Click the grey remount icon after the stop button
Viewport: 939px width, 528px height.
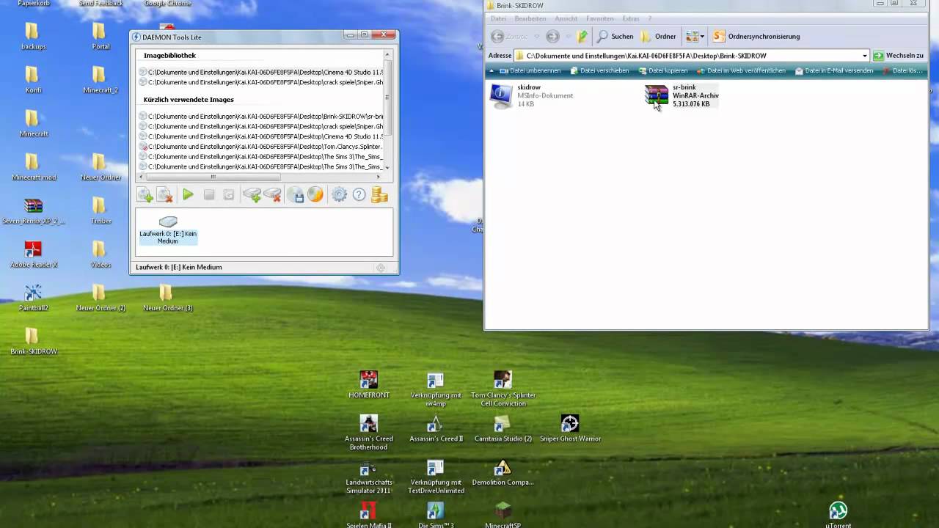[x=229, y=194]
